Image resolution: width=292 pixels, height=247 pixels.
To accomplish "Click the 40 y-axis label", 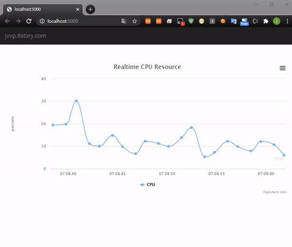I will click(x=44, y=79).
